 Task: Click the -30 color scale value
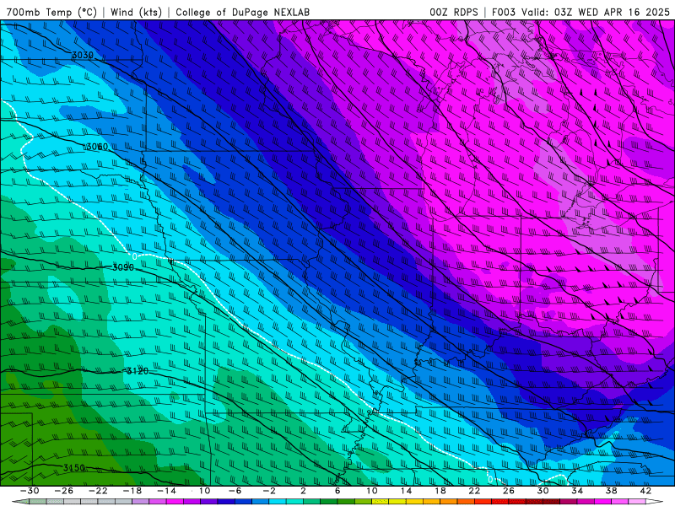coord(30,491)
